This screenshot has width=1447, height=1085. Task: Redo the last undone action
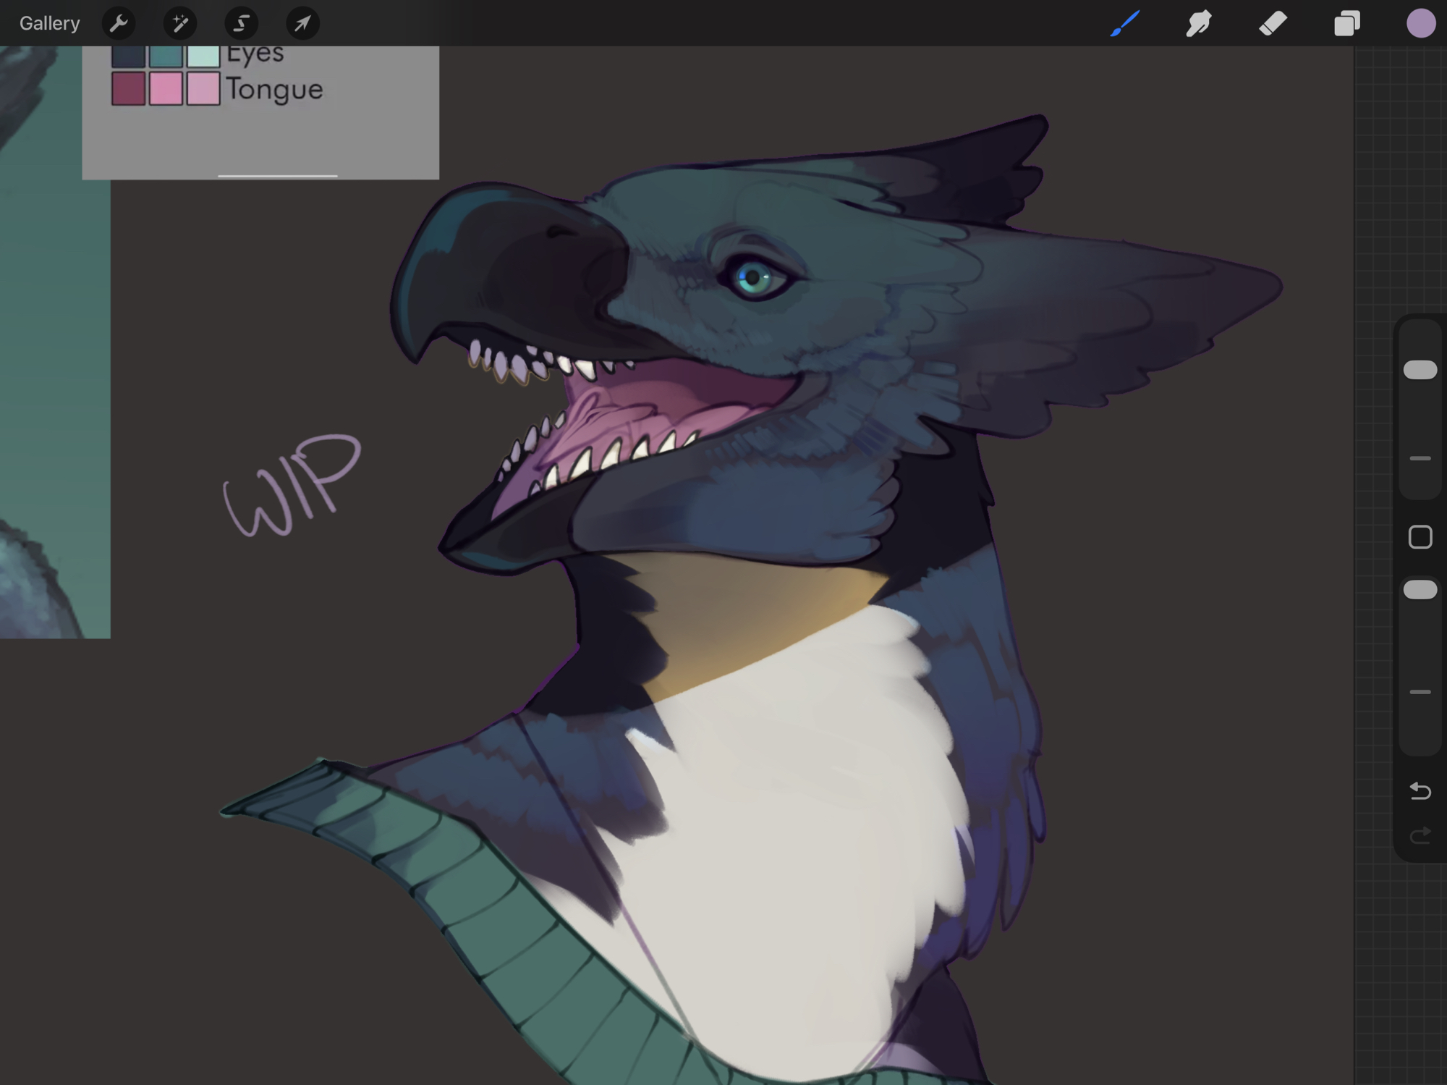click(x=1420, y=836)
